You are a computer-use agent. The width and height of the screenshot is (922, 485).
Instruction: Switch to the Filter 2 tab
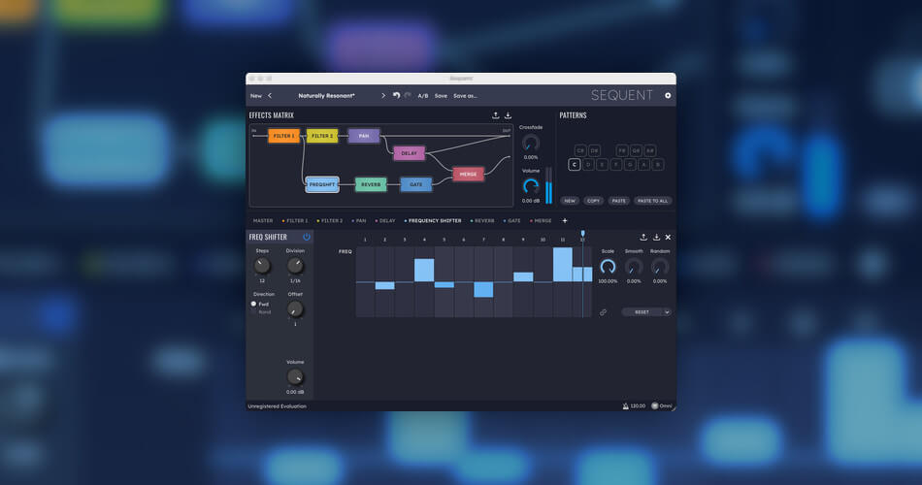[x=330, y=221]
